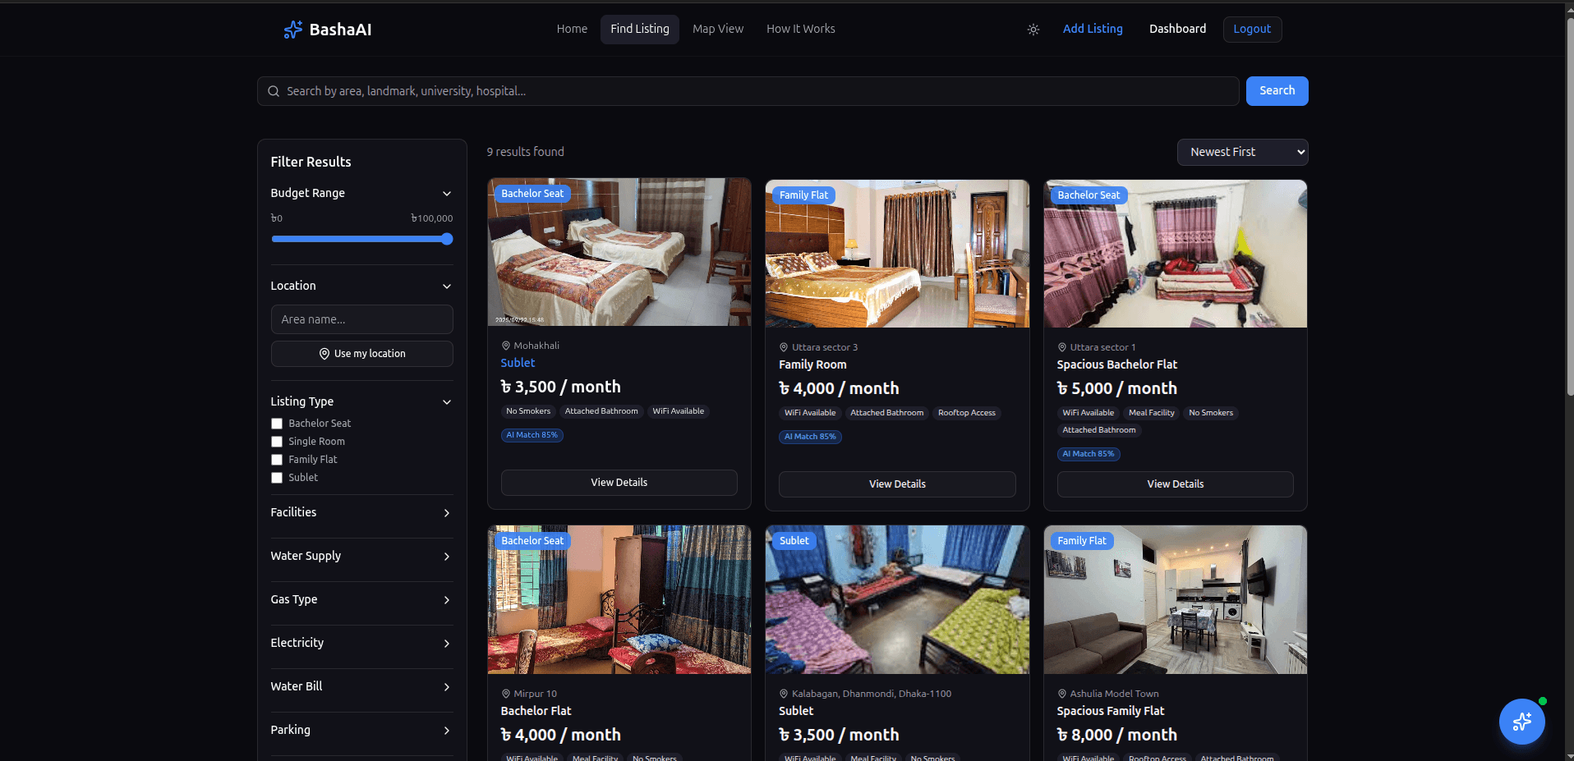Click the search magnifier icon in search bar
Image resolution: width=1574 pixels, height=761 pixels.
pos(274,91)
